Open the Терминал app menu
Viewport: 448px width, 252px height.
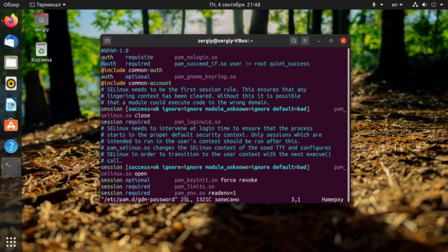(47, 4)
